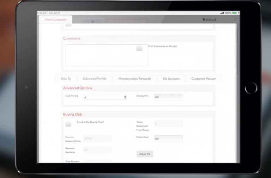
Task: Click the dimmed gear icon behind header
Action: coord(93,22)
